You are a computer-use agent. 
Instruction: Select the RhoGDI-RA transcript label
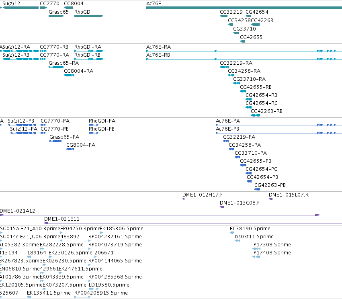[x=88, y=47]
